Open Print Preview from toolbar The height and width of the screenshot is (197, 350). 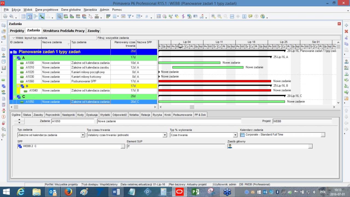(11, 16)
